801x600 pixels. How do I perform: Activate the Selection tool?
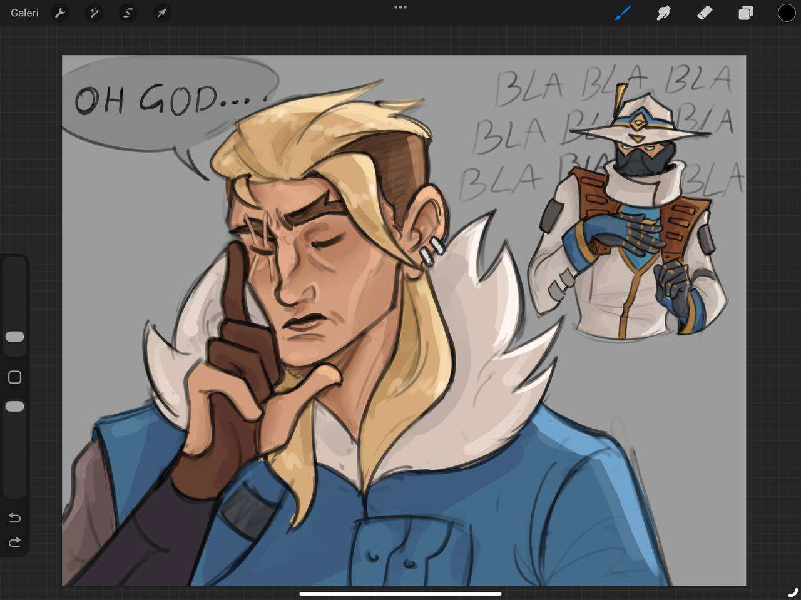(128, 13)
